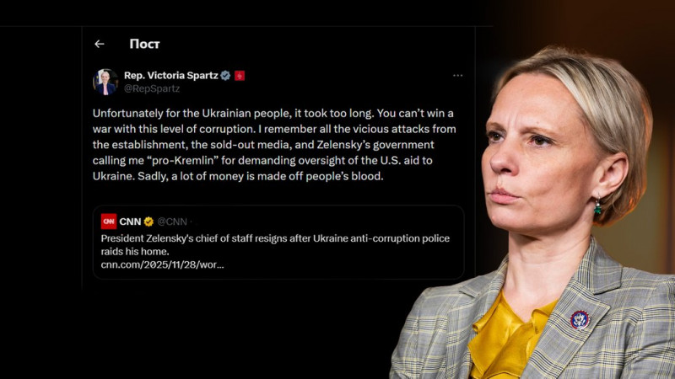Open the CNN account name in quoted post
The width and height of the screenshot is (675, 379).
coord(130,222)
